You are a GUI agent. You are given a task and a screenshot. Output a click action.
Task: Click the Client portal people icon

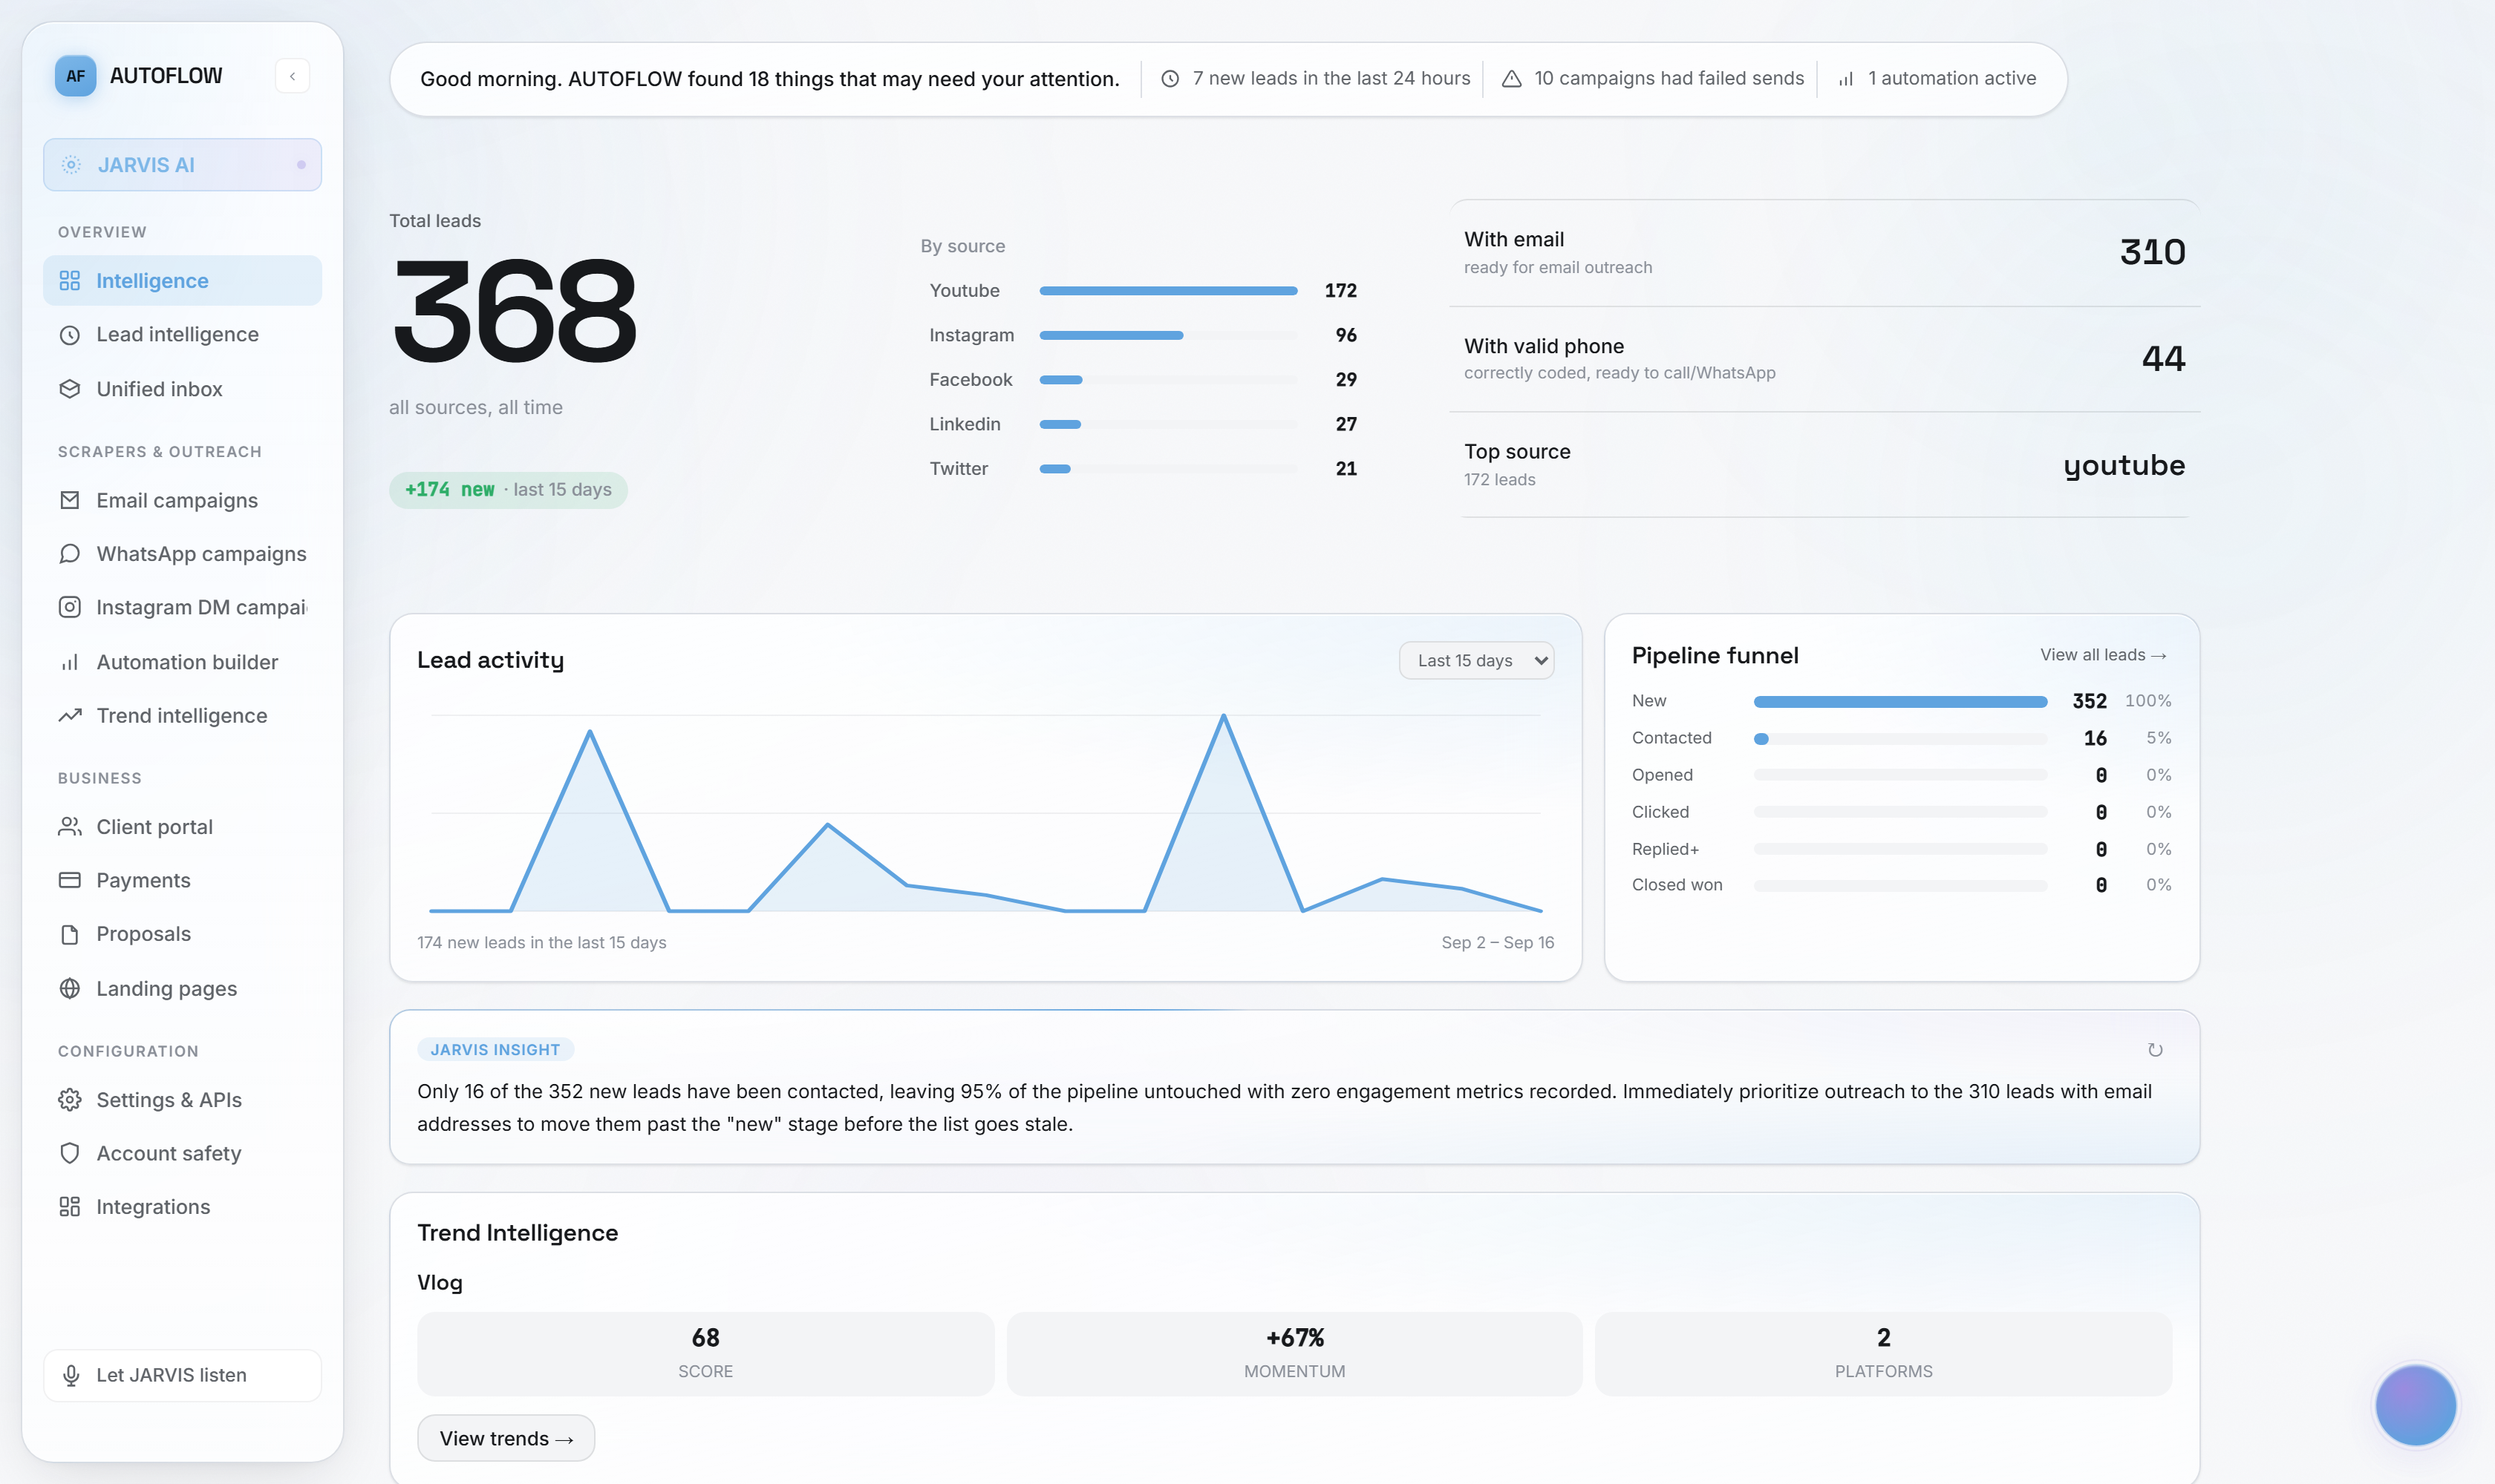(70, 827)
